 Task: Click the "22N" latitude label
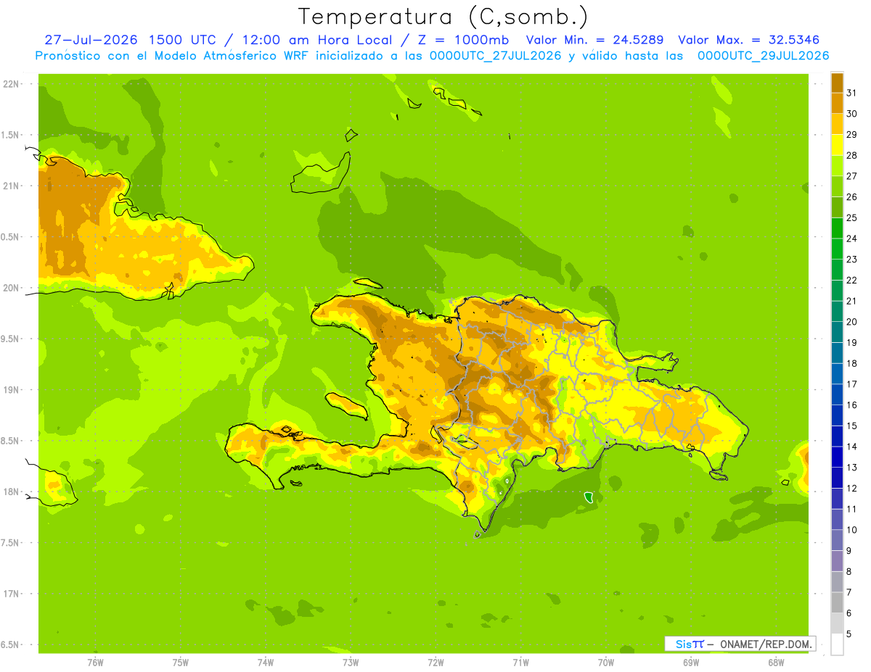11,84
